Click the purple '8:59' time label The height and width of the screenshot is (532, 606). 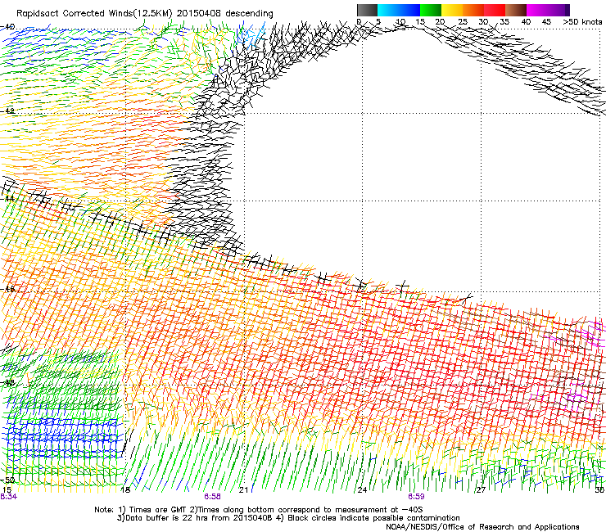pyautogui.click(x=416, y=497)
